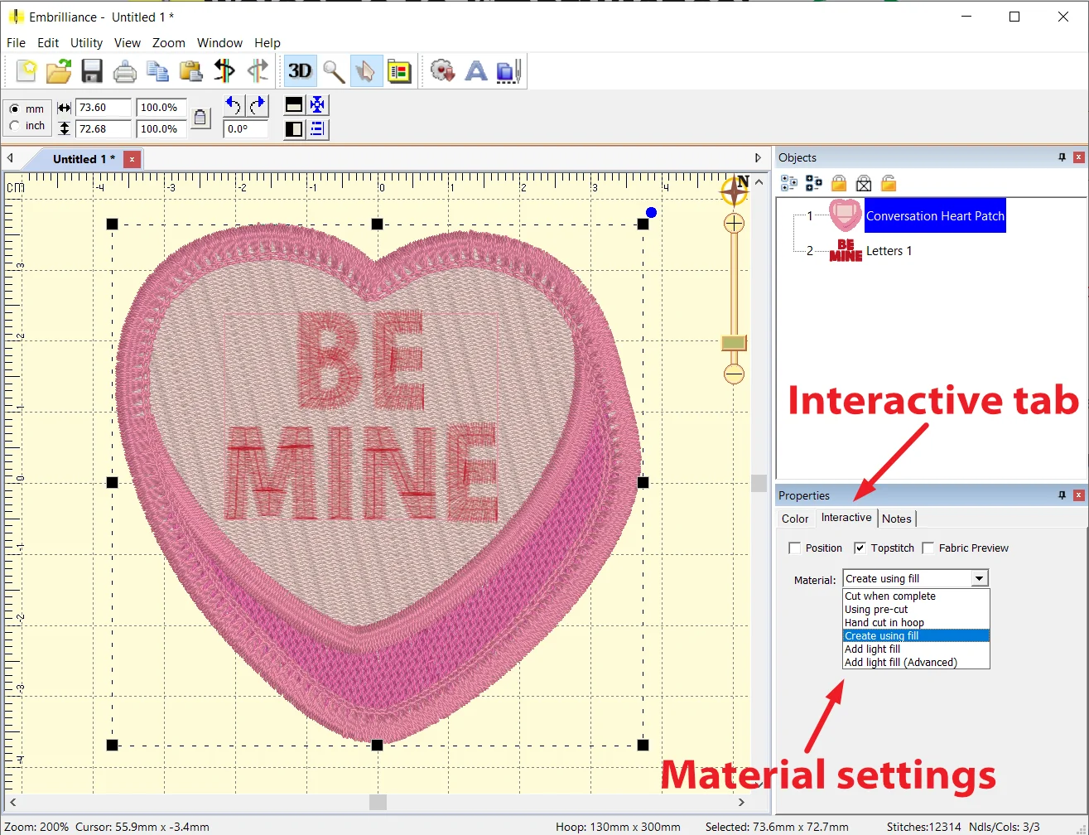This screenshot has width=1089, height=835.
Task: Click the Material dropdown arrow
Action: [980, 579]
